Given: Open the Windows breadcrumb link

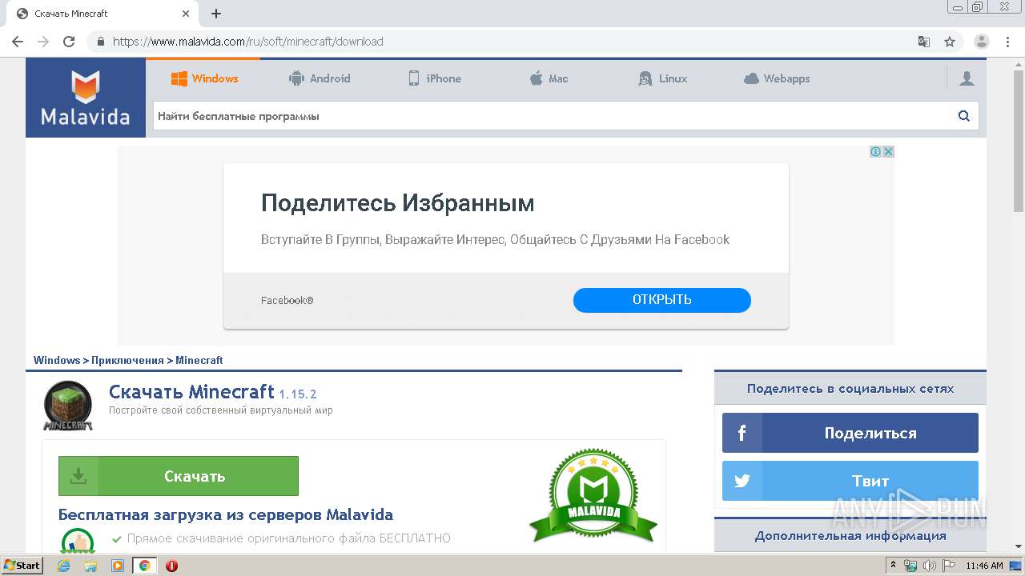Looking at the screenshot, I should [x=57, y=360].
